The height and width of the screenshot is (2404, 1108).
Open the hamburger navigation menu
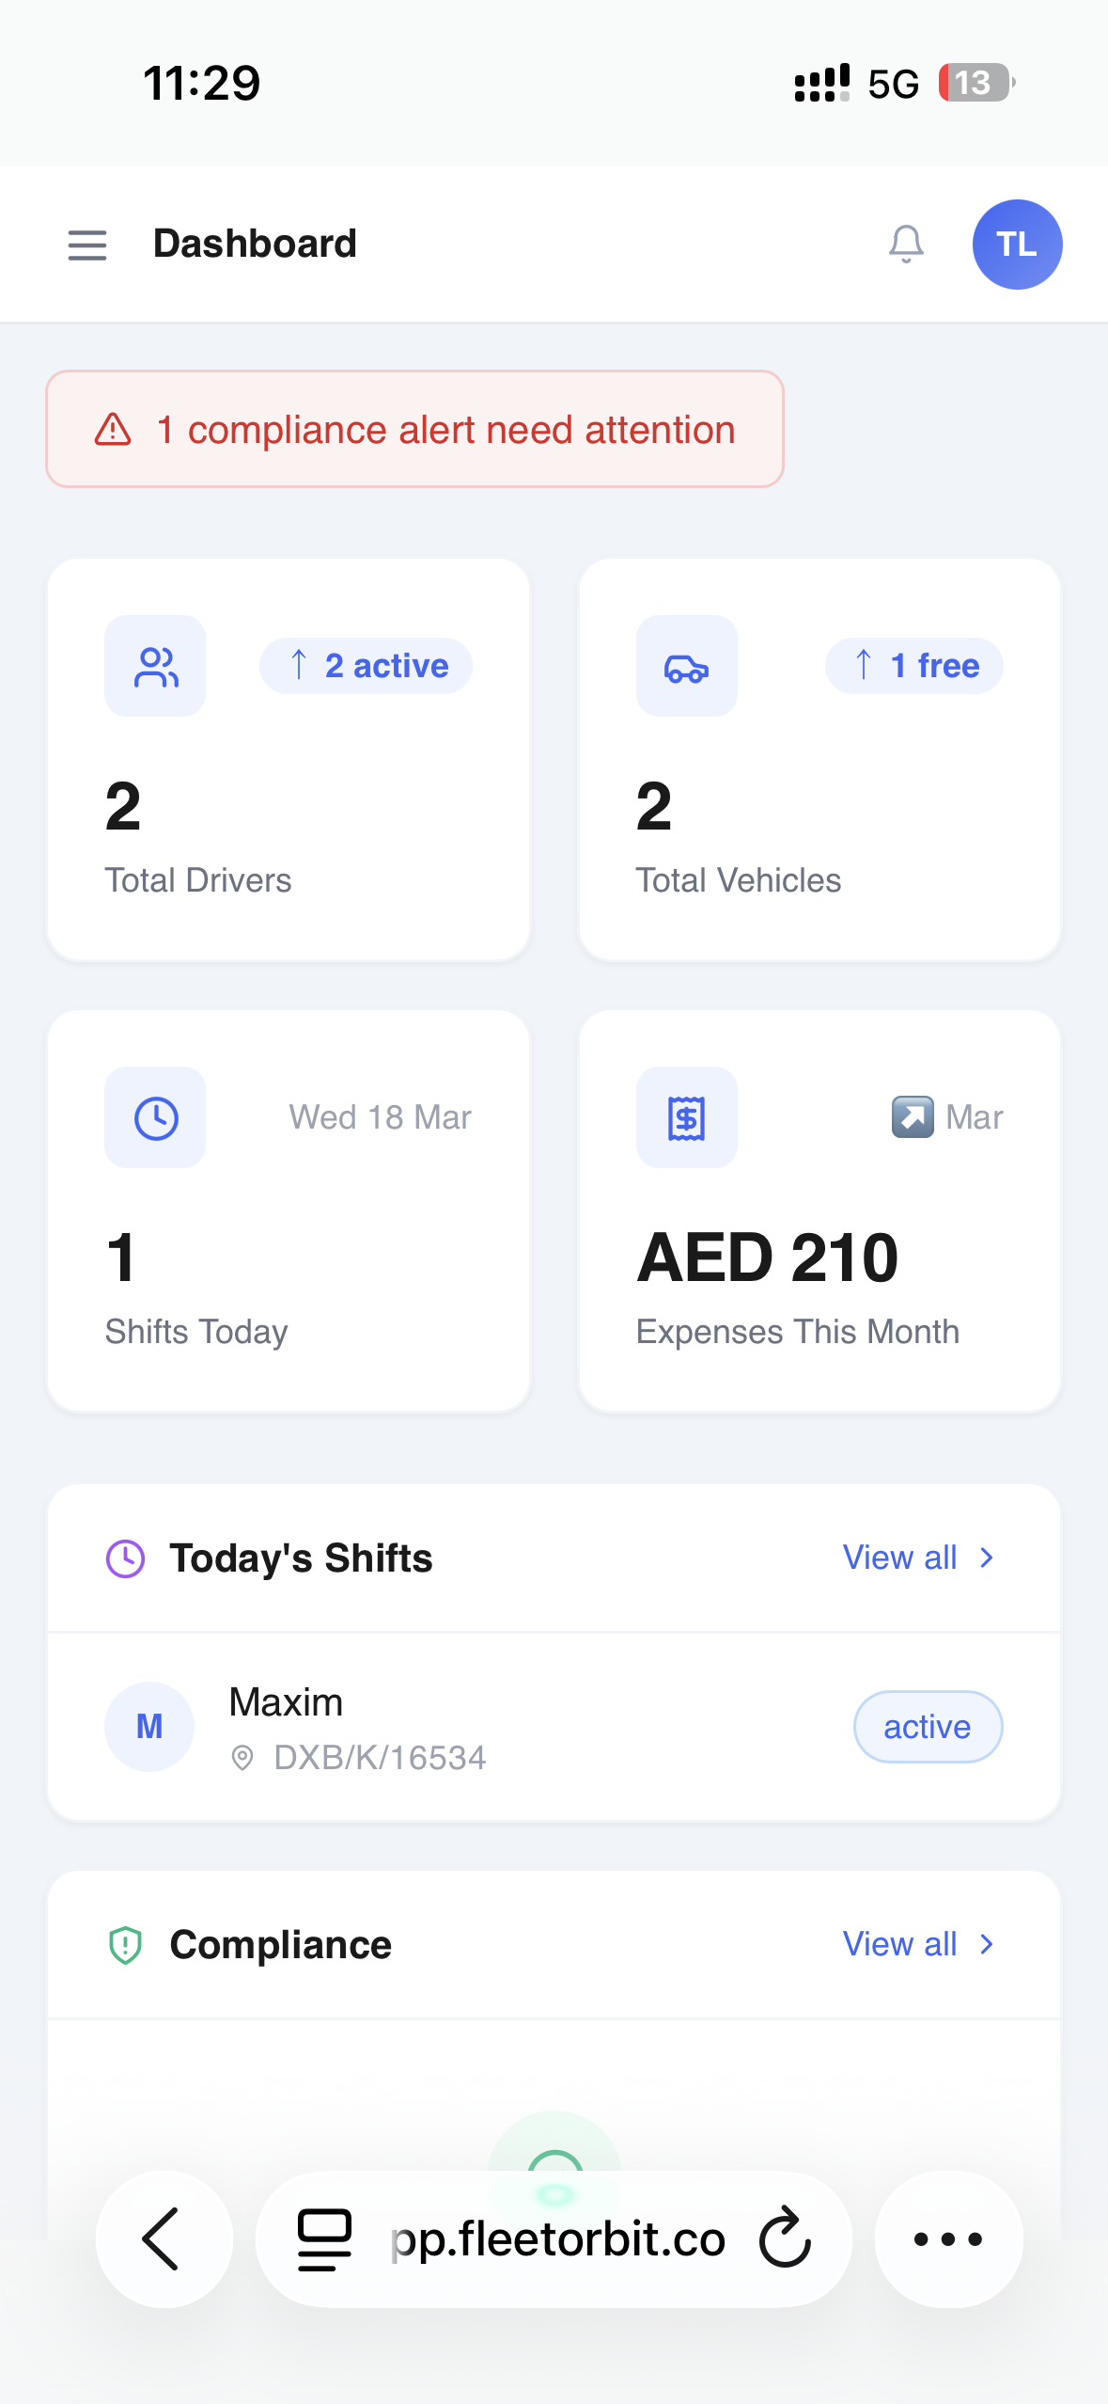[x=86, y=245]
